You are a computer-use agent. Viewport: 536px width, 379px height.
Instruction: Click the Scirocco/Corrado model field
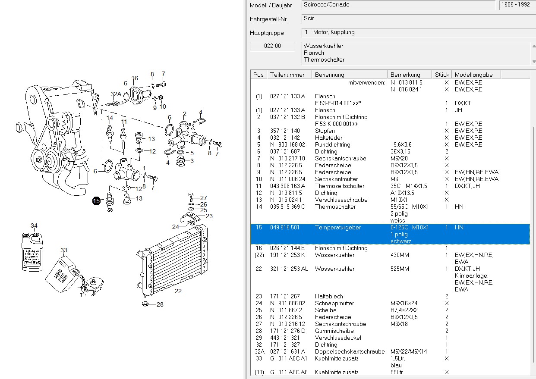(x=398, y=5)
